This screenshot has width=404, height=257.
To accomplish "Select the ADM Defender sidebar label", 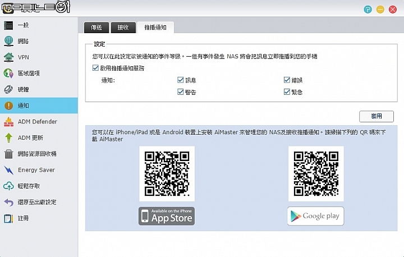I will [x=38, y=122].
